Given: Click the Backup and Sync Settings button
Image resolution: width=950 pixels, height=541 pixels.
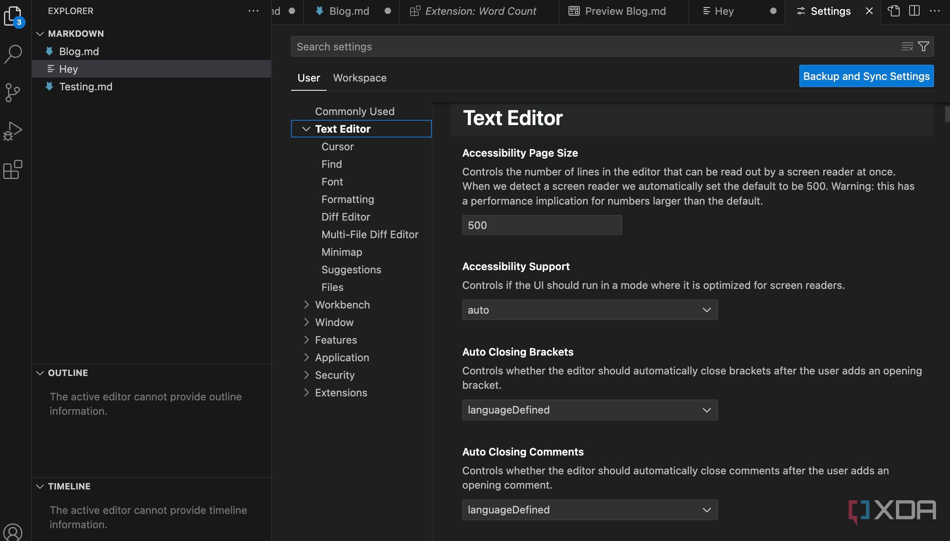Looking at the screenshot, I should pos(866,76).
